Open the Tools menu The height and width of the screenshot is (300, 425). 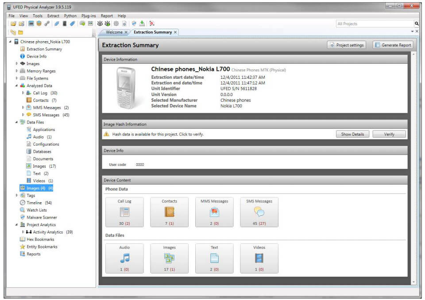pos(38,16)
